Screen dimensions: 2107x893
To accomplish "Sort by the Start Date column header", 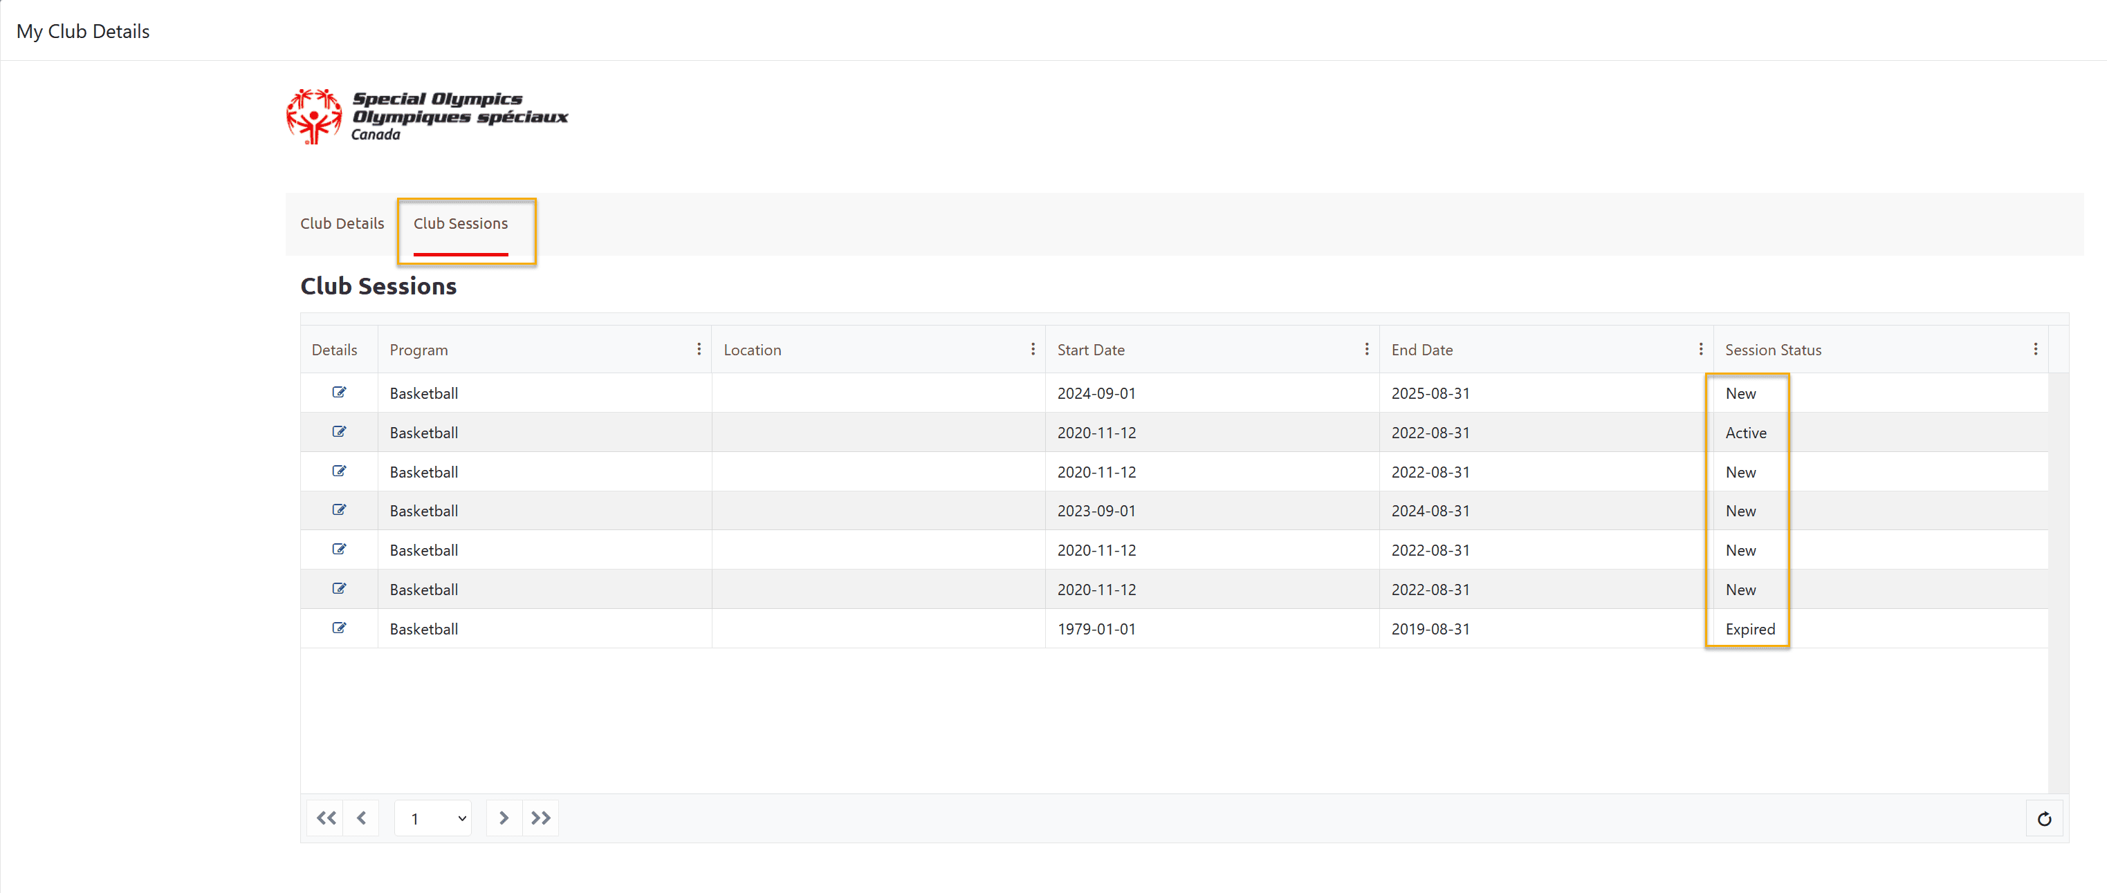I will [1090, 350].
